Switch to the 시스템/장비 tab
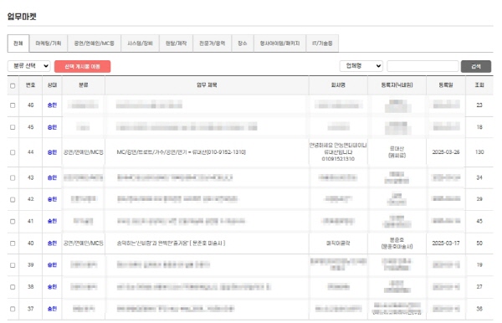This screenshot has height=323, width=502. tap(140, 44)
